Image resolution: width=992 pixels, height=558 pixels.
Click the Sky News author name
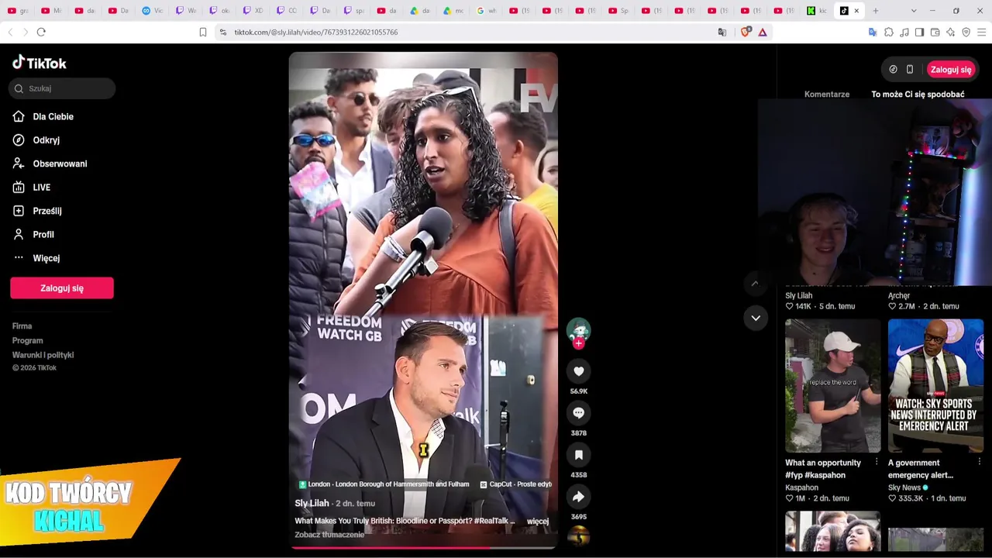click(904, 488)
